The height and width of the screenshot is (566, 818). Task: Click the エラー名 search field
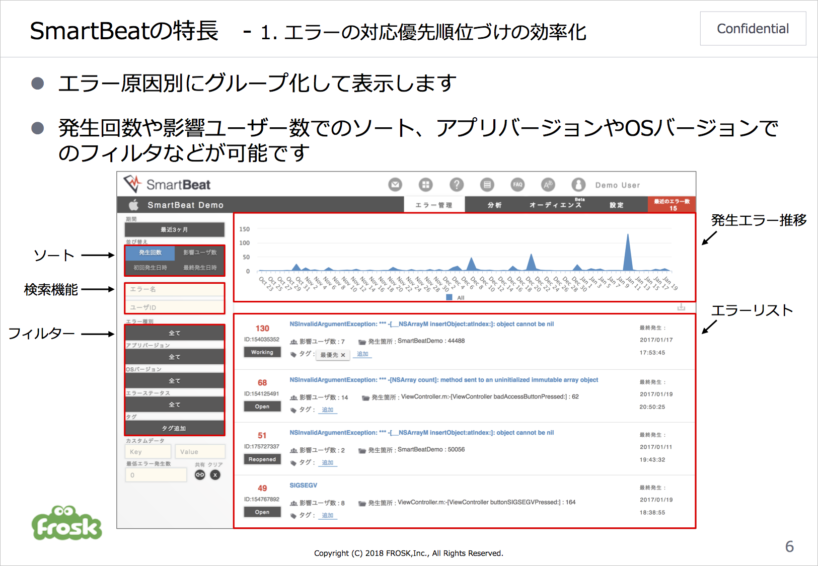click(x=175, y=289)
